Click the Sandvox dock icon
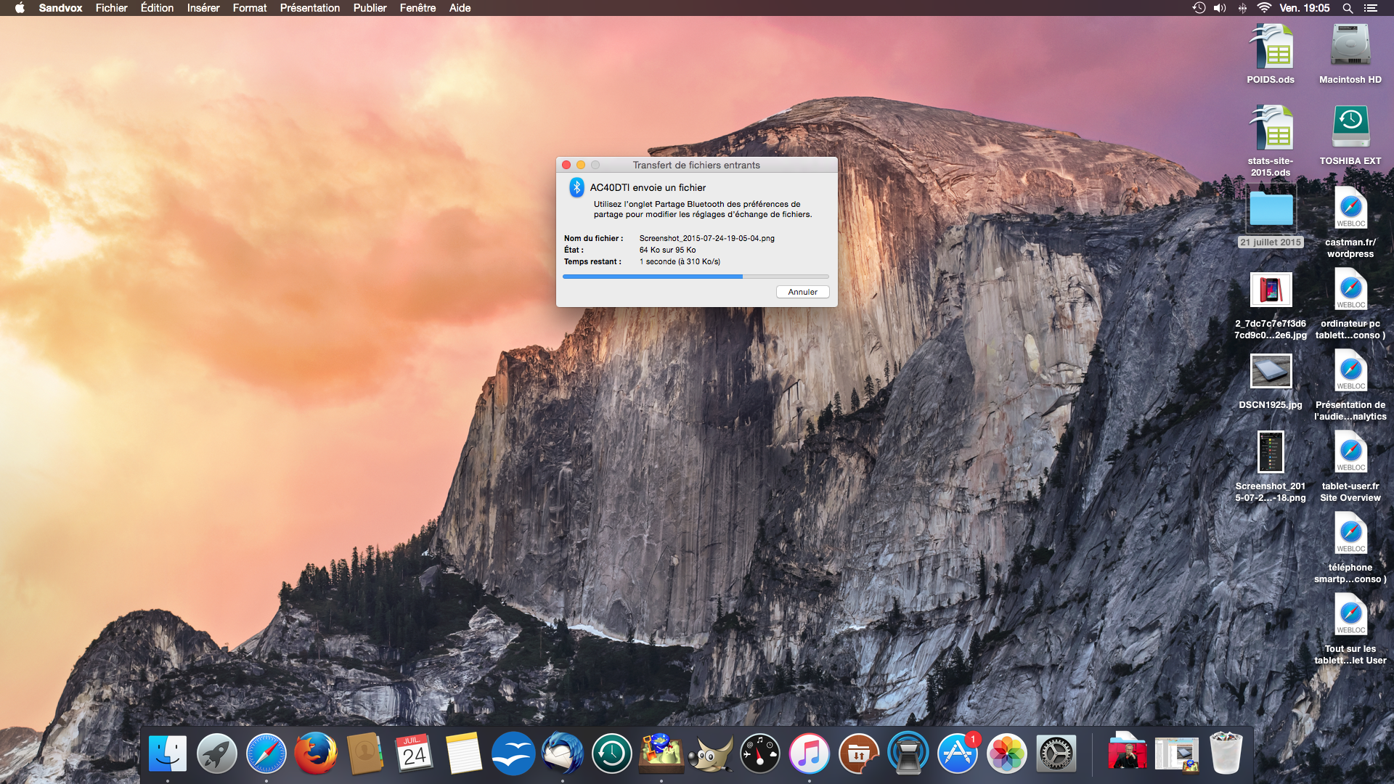Screen dimensions: 1394x784 [661, 754]
